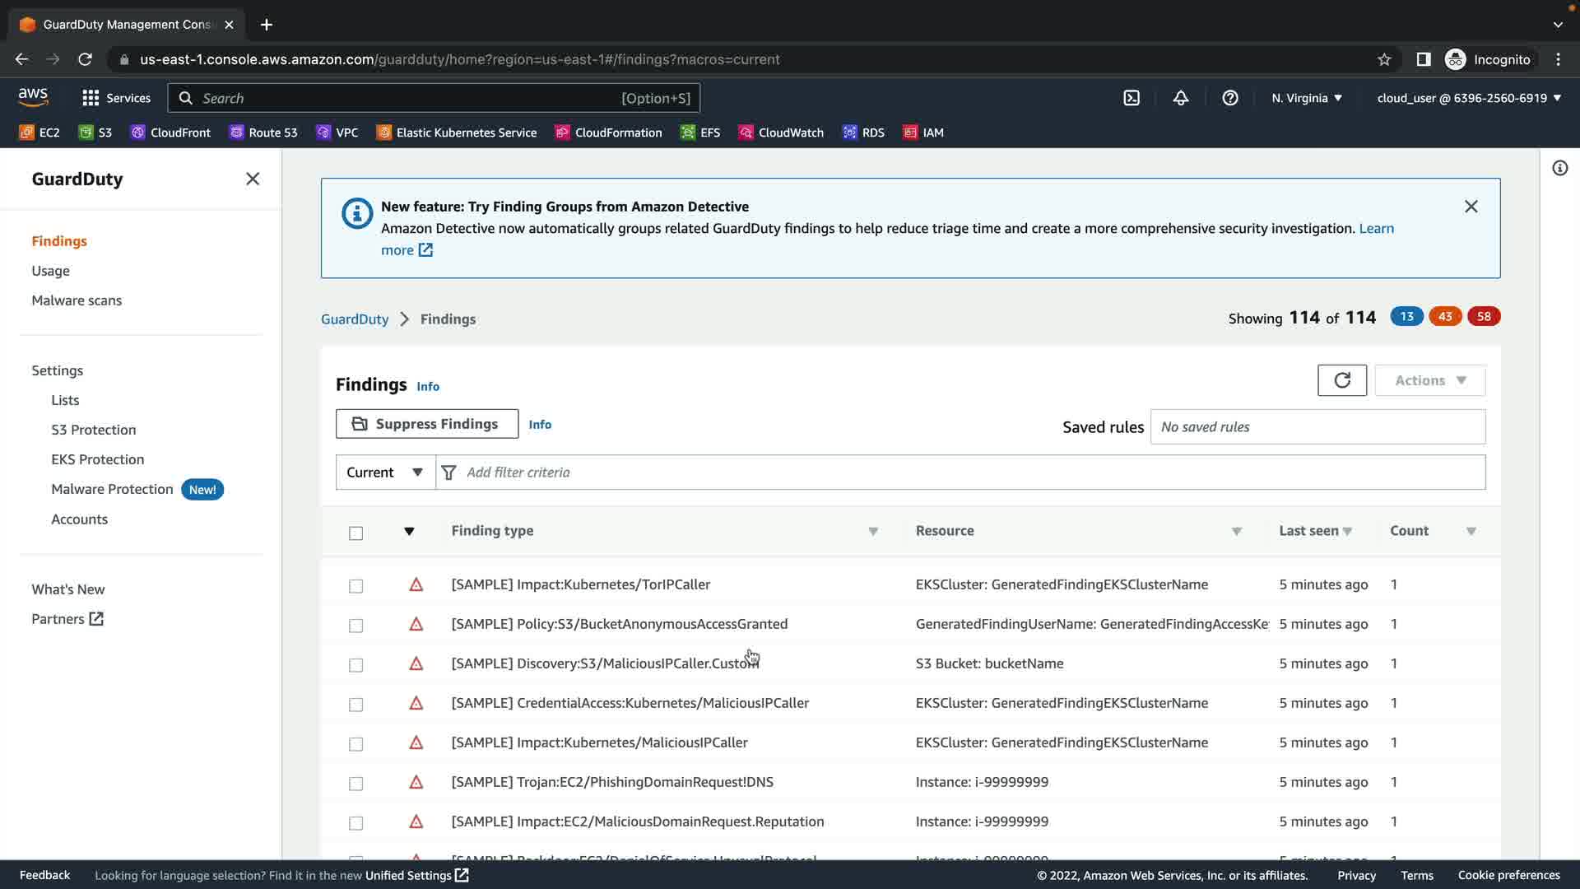Tick the select-all findings checkbox
1580x889 pixels.
[355, 533]
